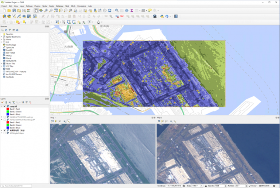This screenshot has width=280, height=188.
Task: Open the Project menu
Action: pyautogui.click(x=4, y=6)
